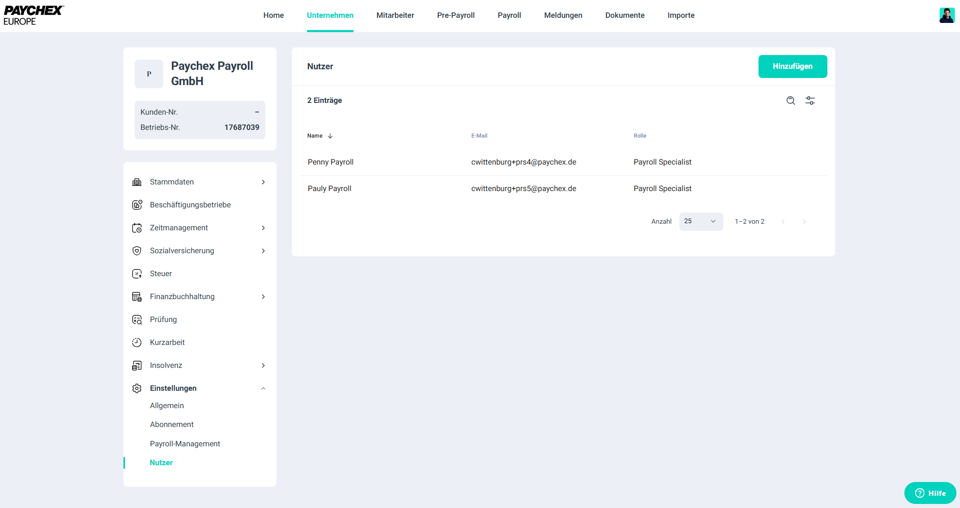Open the Anzahl rows-per-page dropdown

pos(701,222)
